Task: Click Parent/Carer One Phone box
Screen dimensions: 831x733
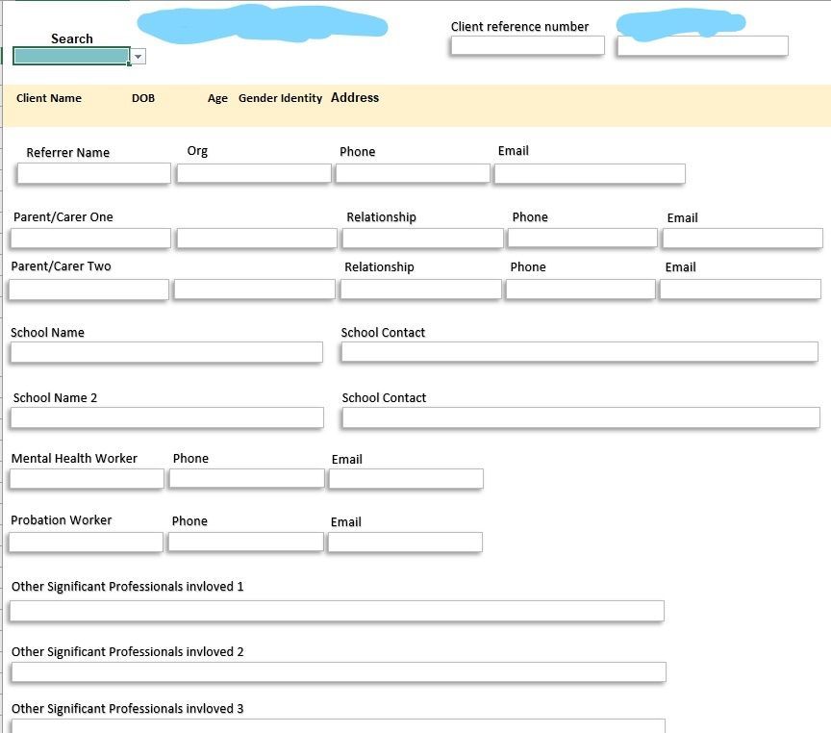Action: point(583,238)
